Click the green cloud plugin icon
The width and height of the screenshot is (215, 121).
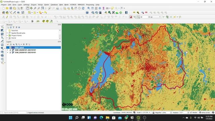pos(117,13)
